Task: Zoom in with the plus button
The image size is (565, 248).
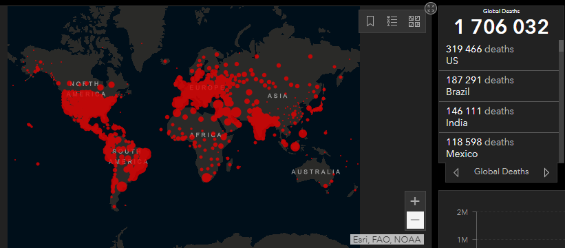Action: (x=415, y=201)
